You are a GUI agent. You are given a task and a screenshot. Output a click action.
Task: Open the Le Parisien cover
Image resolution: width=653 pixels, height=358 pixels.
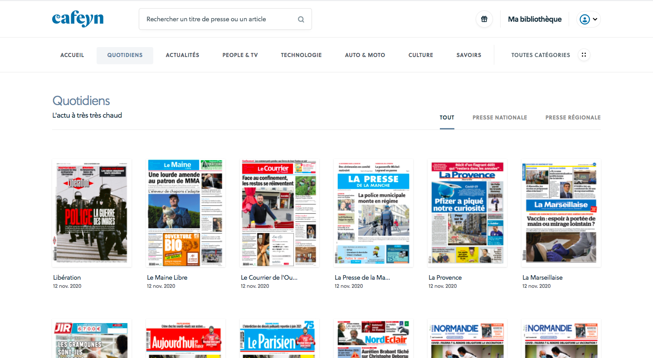pyautogui.click(x=280, y=339)
